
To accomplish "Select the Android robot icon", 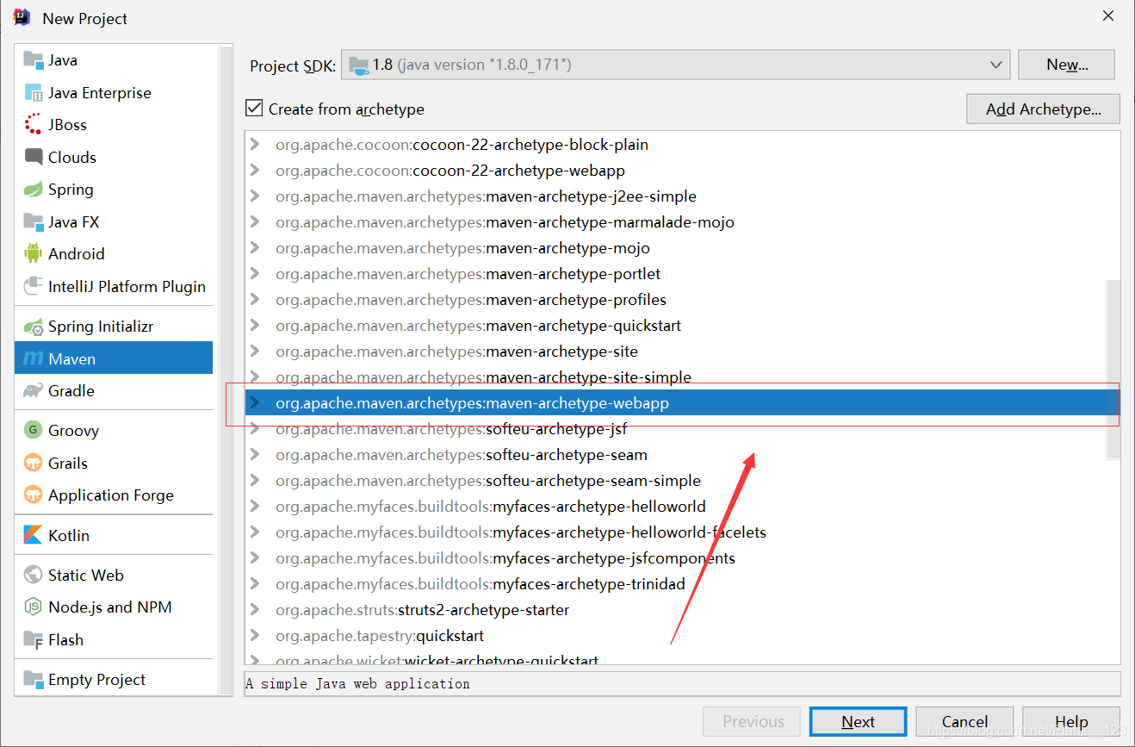I will (x=34, y=253).
